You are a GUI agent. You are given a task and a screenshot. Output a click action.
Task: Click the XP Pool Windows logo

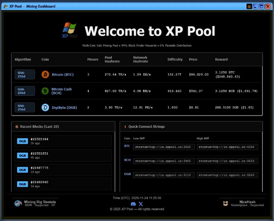[x=70, y=30]
